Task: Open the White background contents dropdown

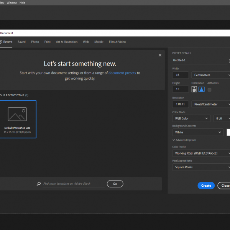Action: [198, 132]
